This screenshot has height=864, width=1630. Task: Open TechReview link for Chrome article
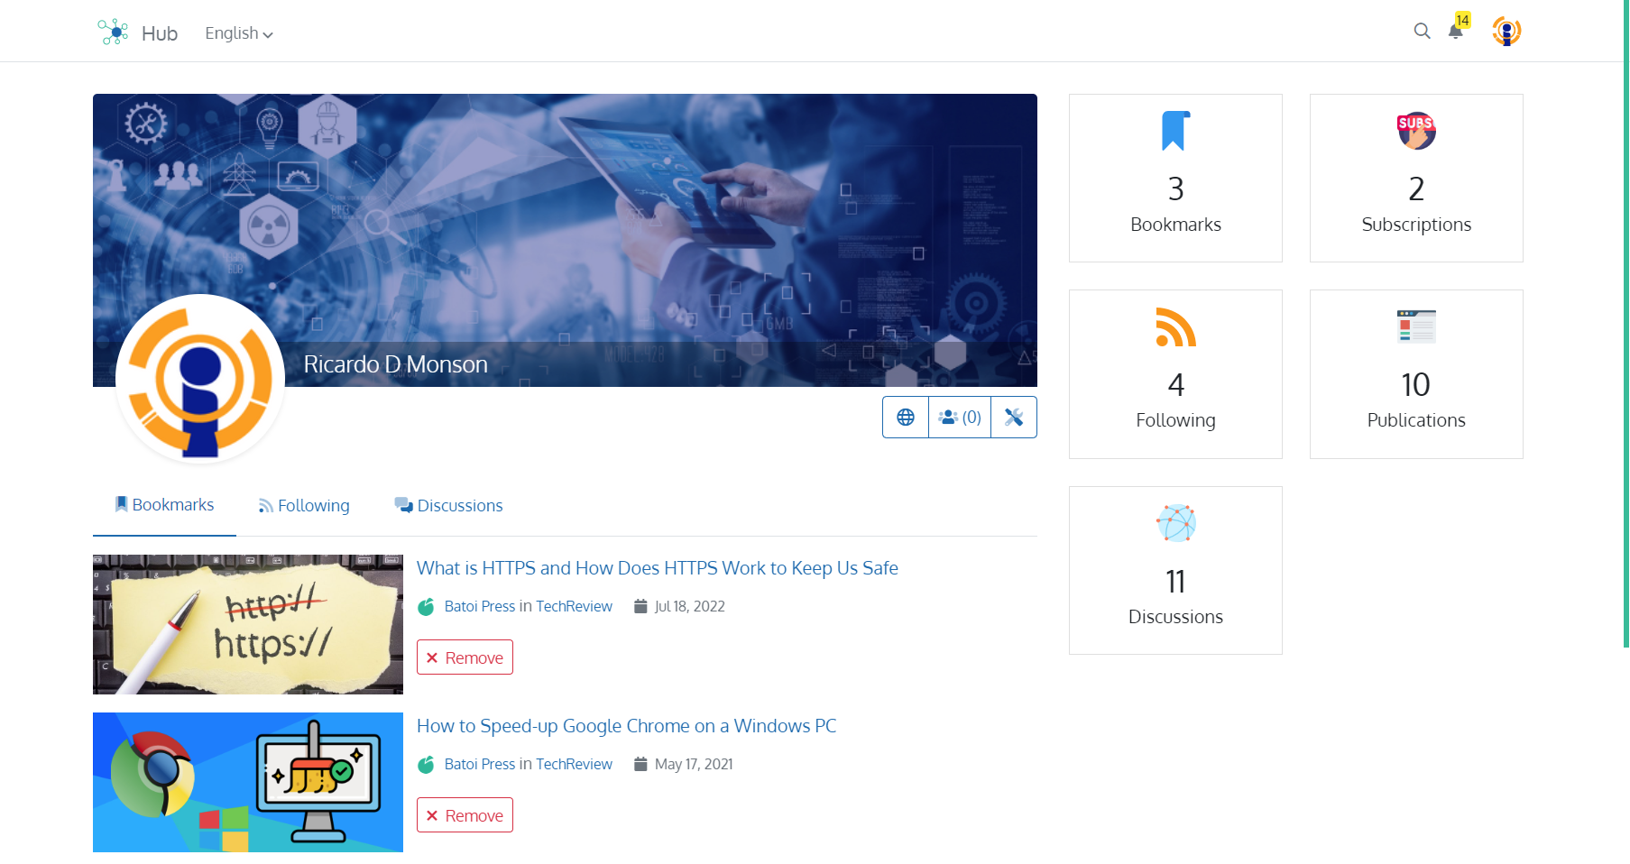[x=574, y=764]
